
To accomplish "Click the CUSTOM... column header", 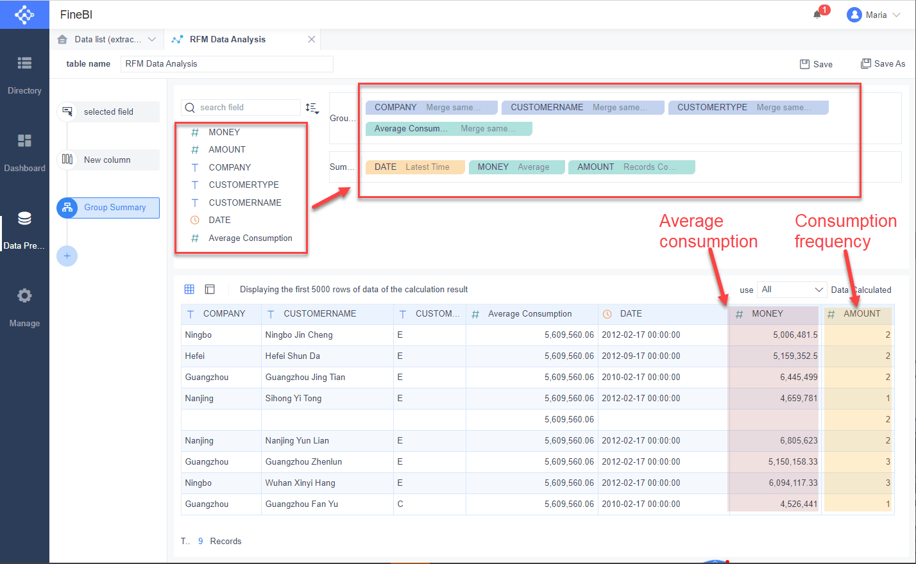I will click(x=430, y=314).
